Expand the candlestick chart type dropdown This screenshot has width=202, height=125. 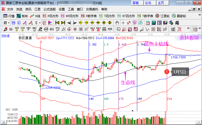click(40, 23)
